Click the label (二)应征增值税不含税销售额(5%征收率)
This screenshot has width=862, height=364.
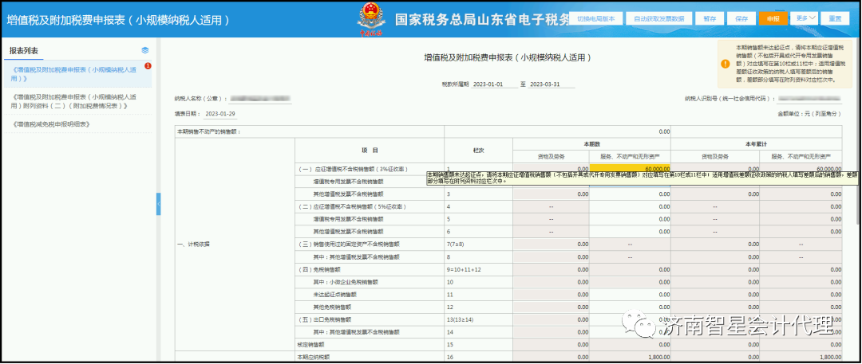(x=352, y=206)
